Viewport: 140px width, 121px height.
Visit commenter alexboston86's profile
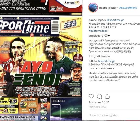97,73
